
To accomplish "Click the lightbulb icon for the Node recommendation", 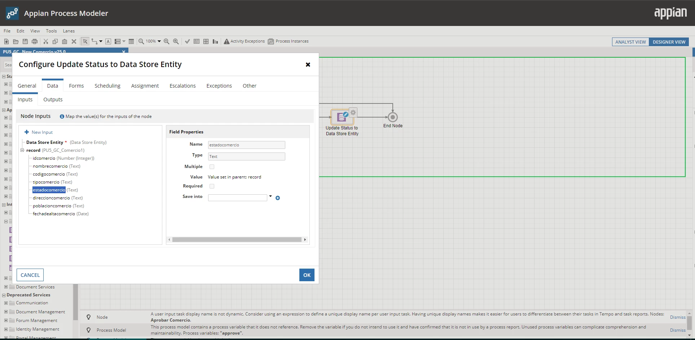I will (88, 317).
